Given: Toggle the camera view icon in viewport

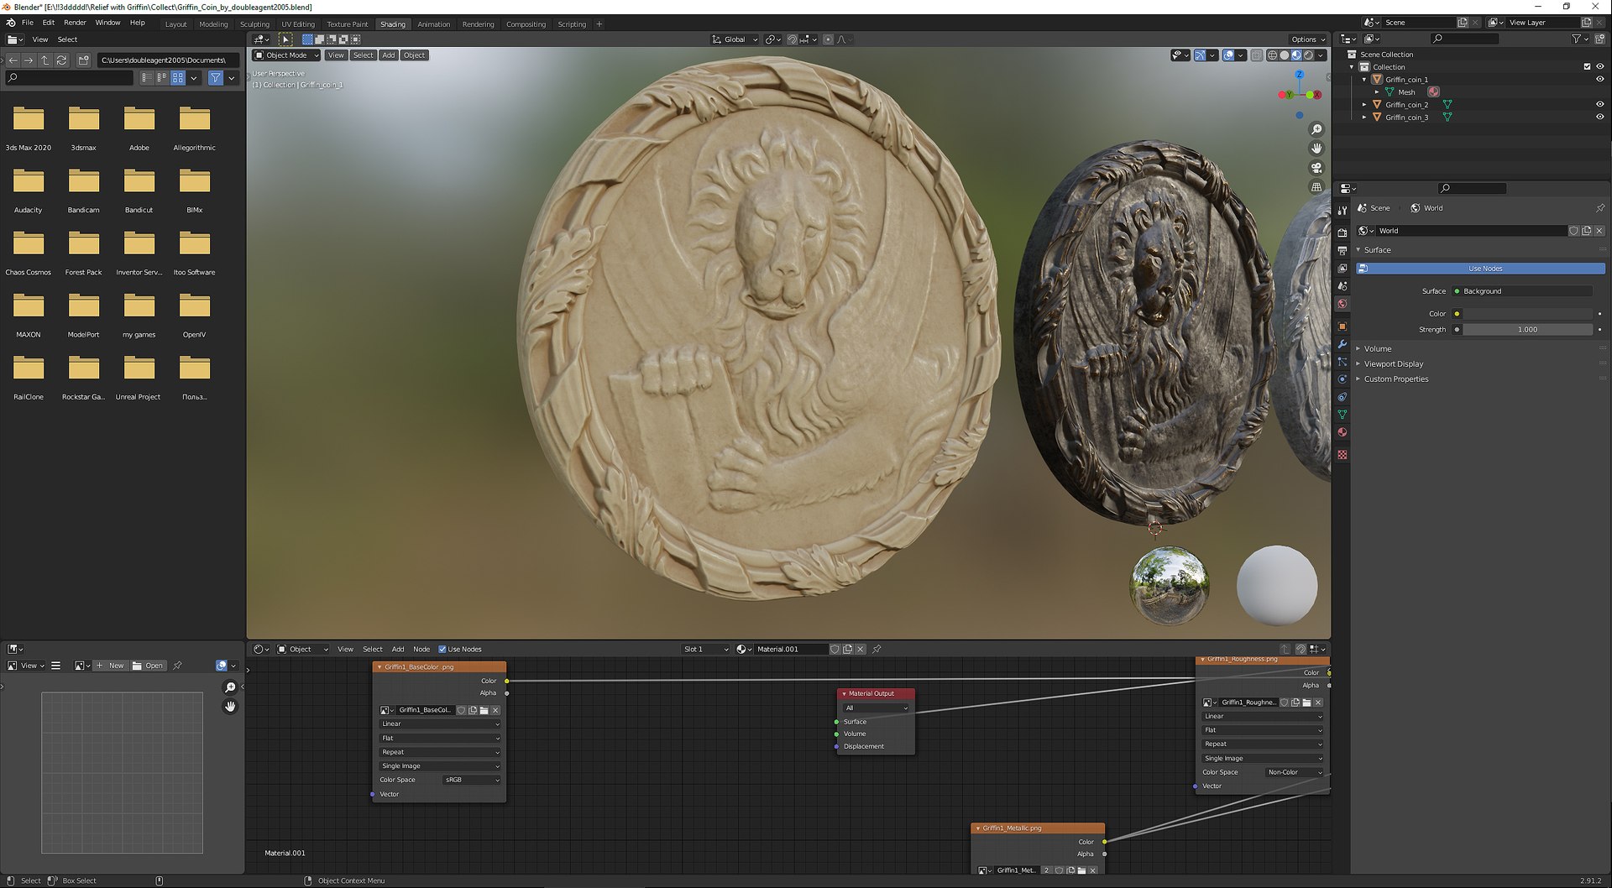Looking at the screenshot, I should click(x=1316, y=168).
